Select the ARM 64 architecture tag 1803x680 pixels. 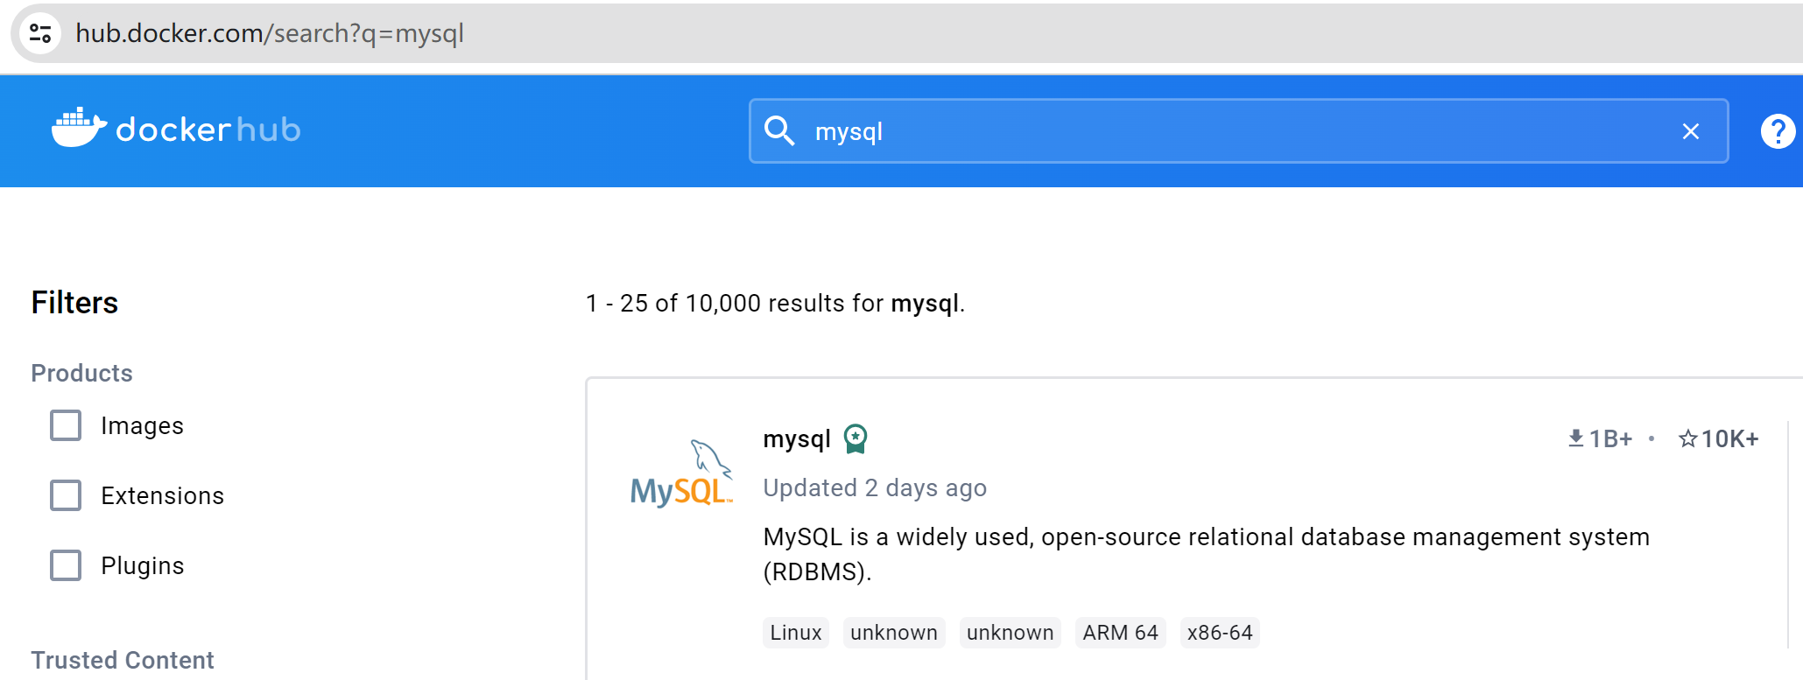(x=1120, y=633)
